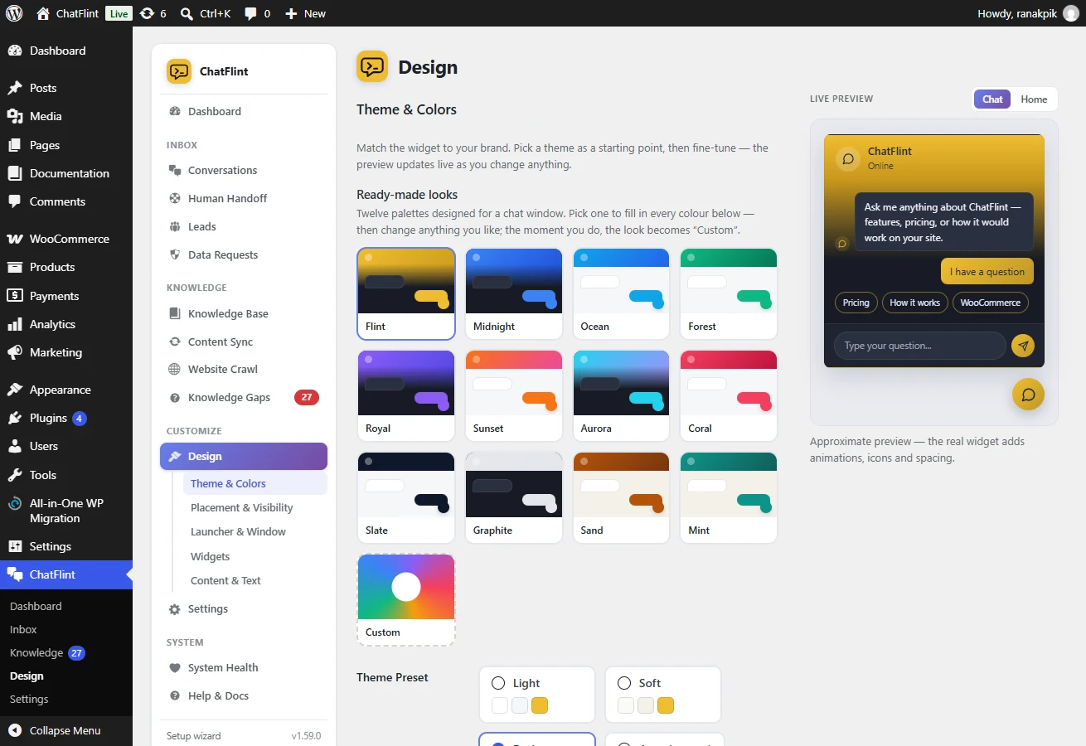Click the Conversations icon under Inbox
The height and width of the screenshot is (746, 1086).
pos(175,170)
